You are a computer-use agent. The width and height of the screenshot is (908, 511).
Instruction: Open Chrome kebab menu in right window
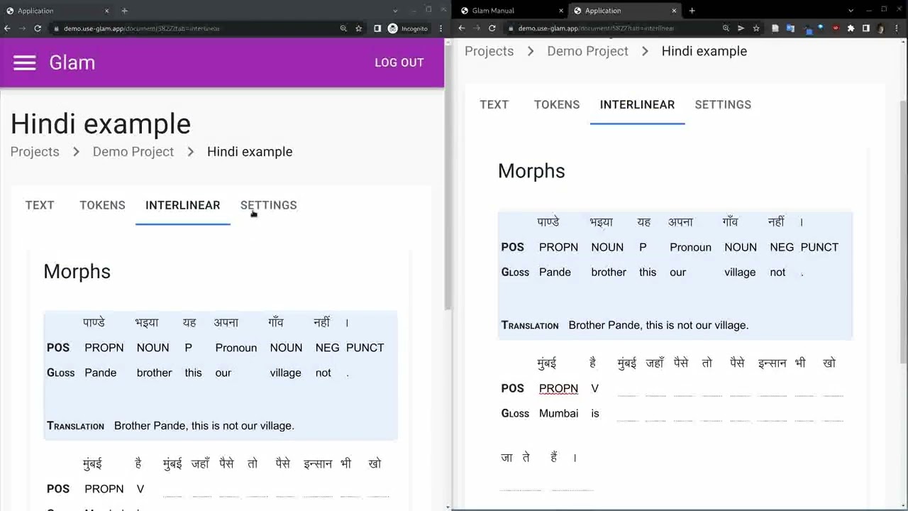(x=896, y=28)
